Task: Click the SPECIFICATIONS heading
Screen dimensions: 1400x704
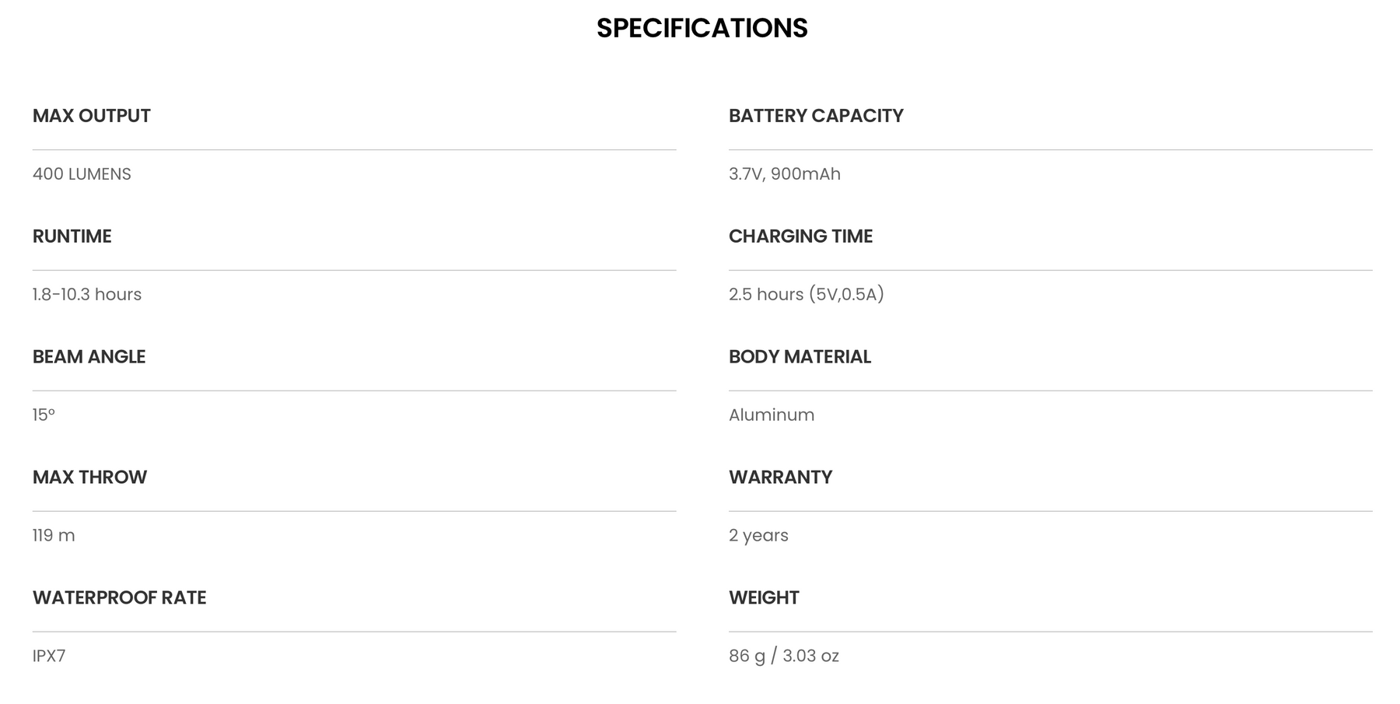Action: (x=702, y=28)
